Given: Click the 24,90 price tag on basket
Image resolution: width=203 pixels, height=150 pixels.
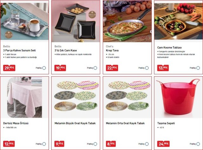Looking at the screenshot, I should coord(163,144).
